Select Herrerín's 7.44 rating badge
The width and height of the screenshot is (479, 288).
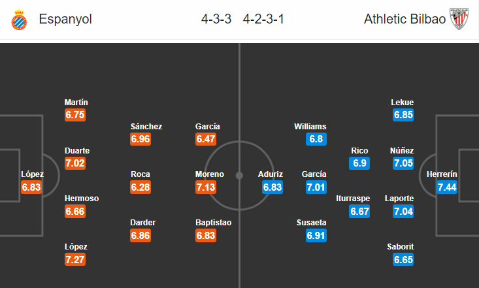(447, 187)
